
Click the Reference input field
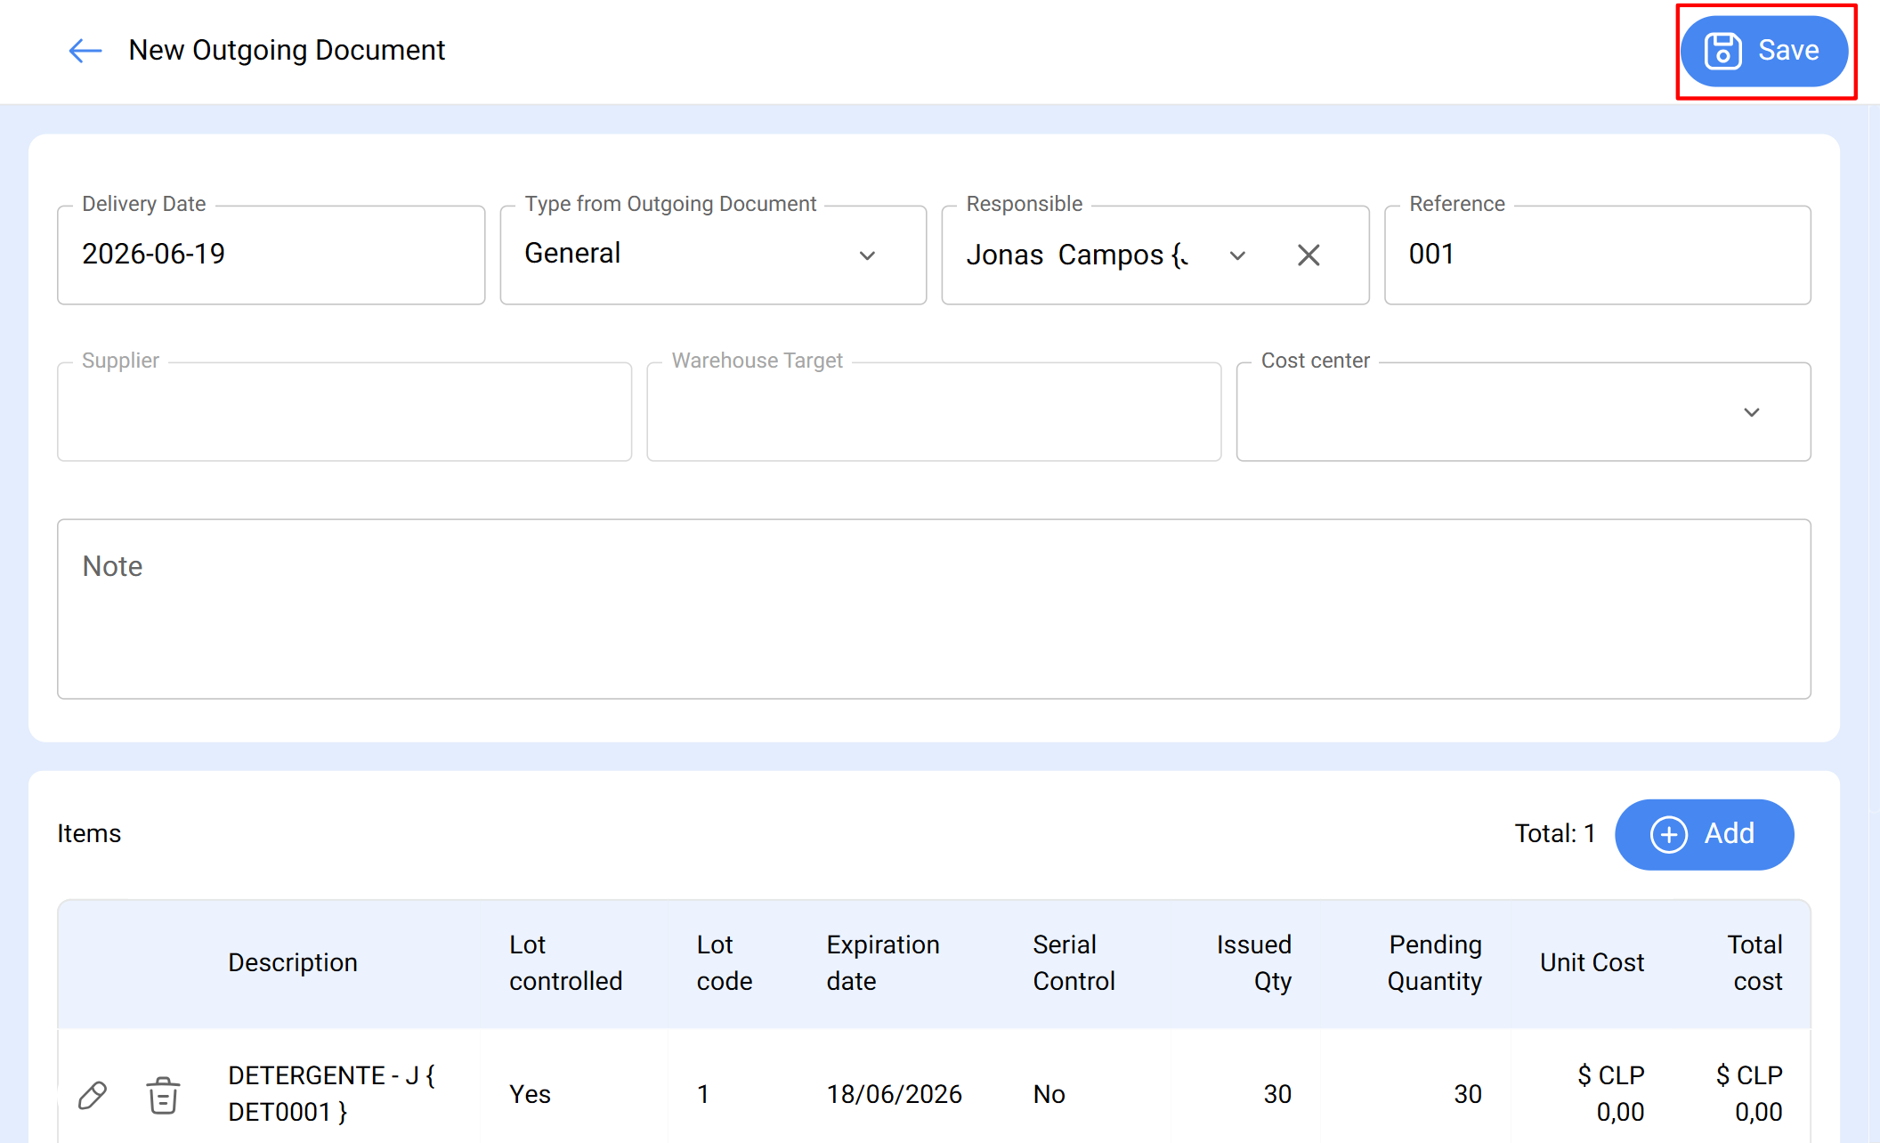pos(1598,255)
